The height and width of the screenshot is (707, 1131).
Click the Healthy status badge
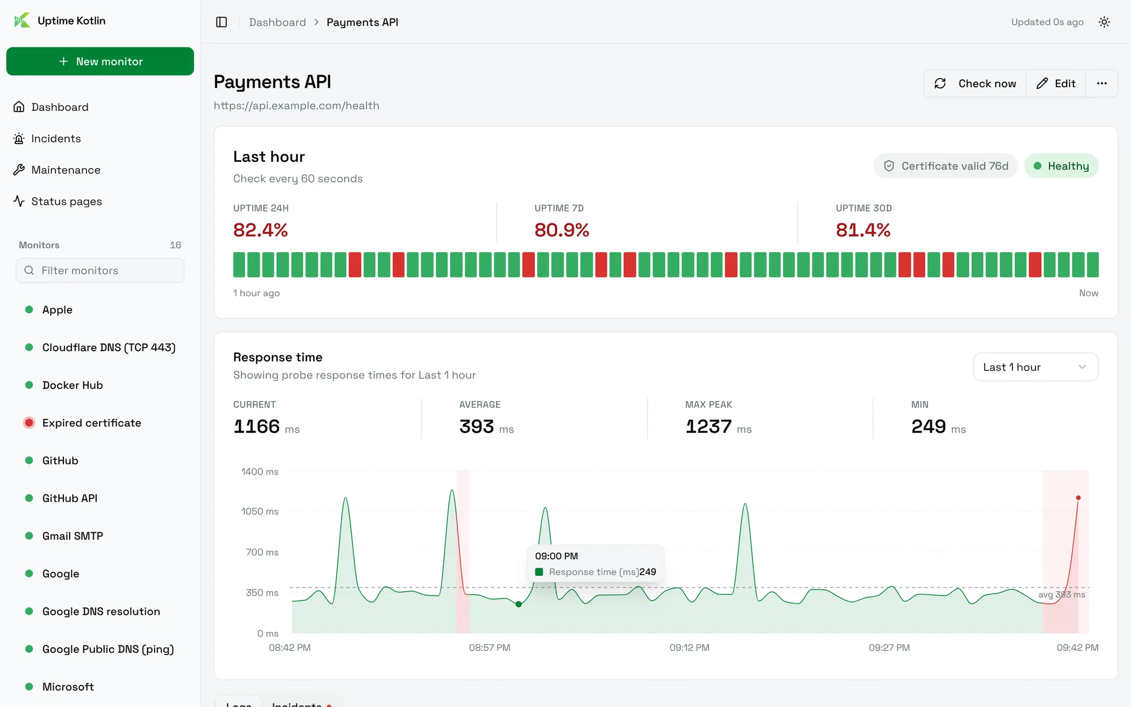point(1061,166)
